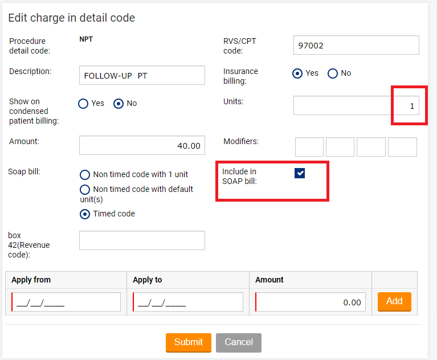Screen dimensions: 437x360
Task: Uncheck Include in SOAP bill checkbox
Action: click(x=300, y=173)
